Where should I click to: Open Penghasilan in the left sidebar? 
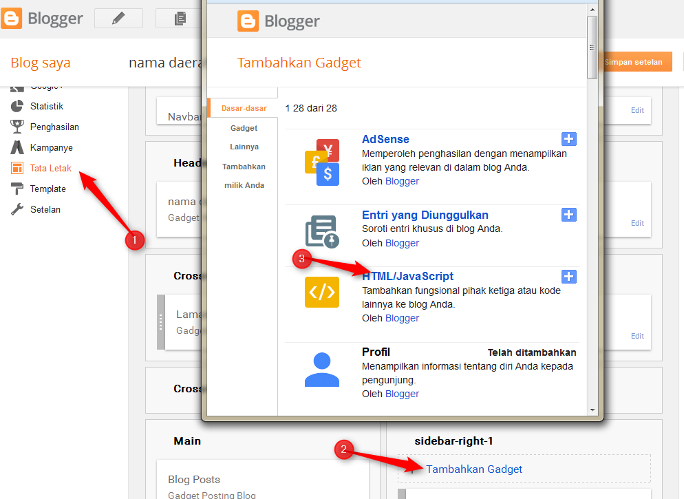[x=54, y=127]
